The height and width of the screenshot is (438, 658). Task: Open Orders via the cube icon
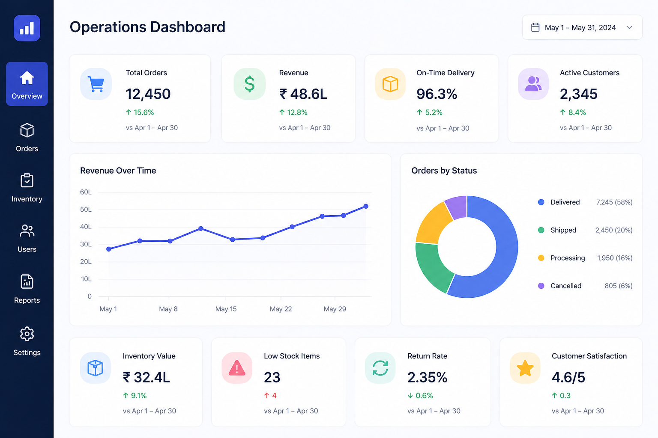(27, 130)
